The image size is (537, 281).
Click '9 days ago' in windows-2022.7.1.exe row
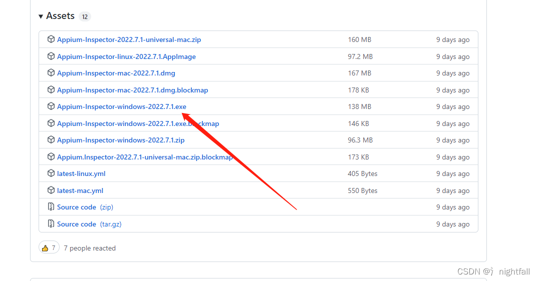coord(453,106)
